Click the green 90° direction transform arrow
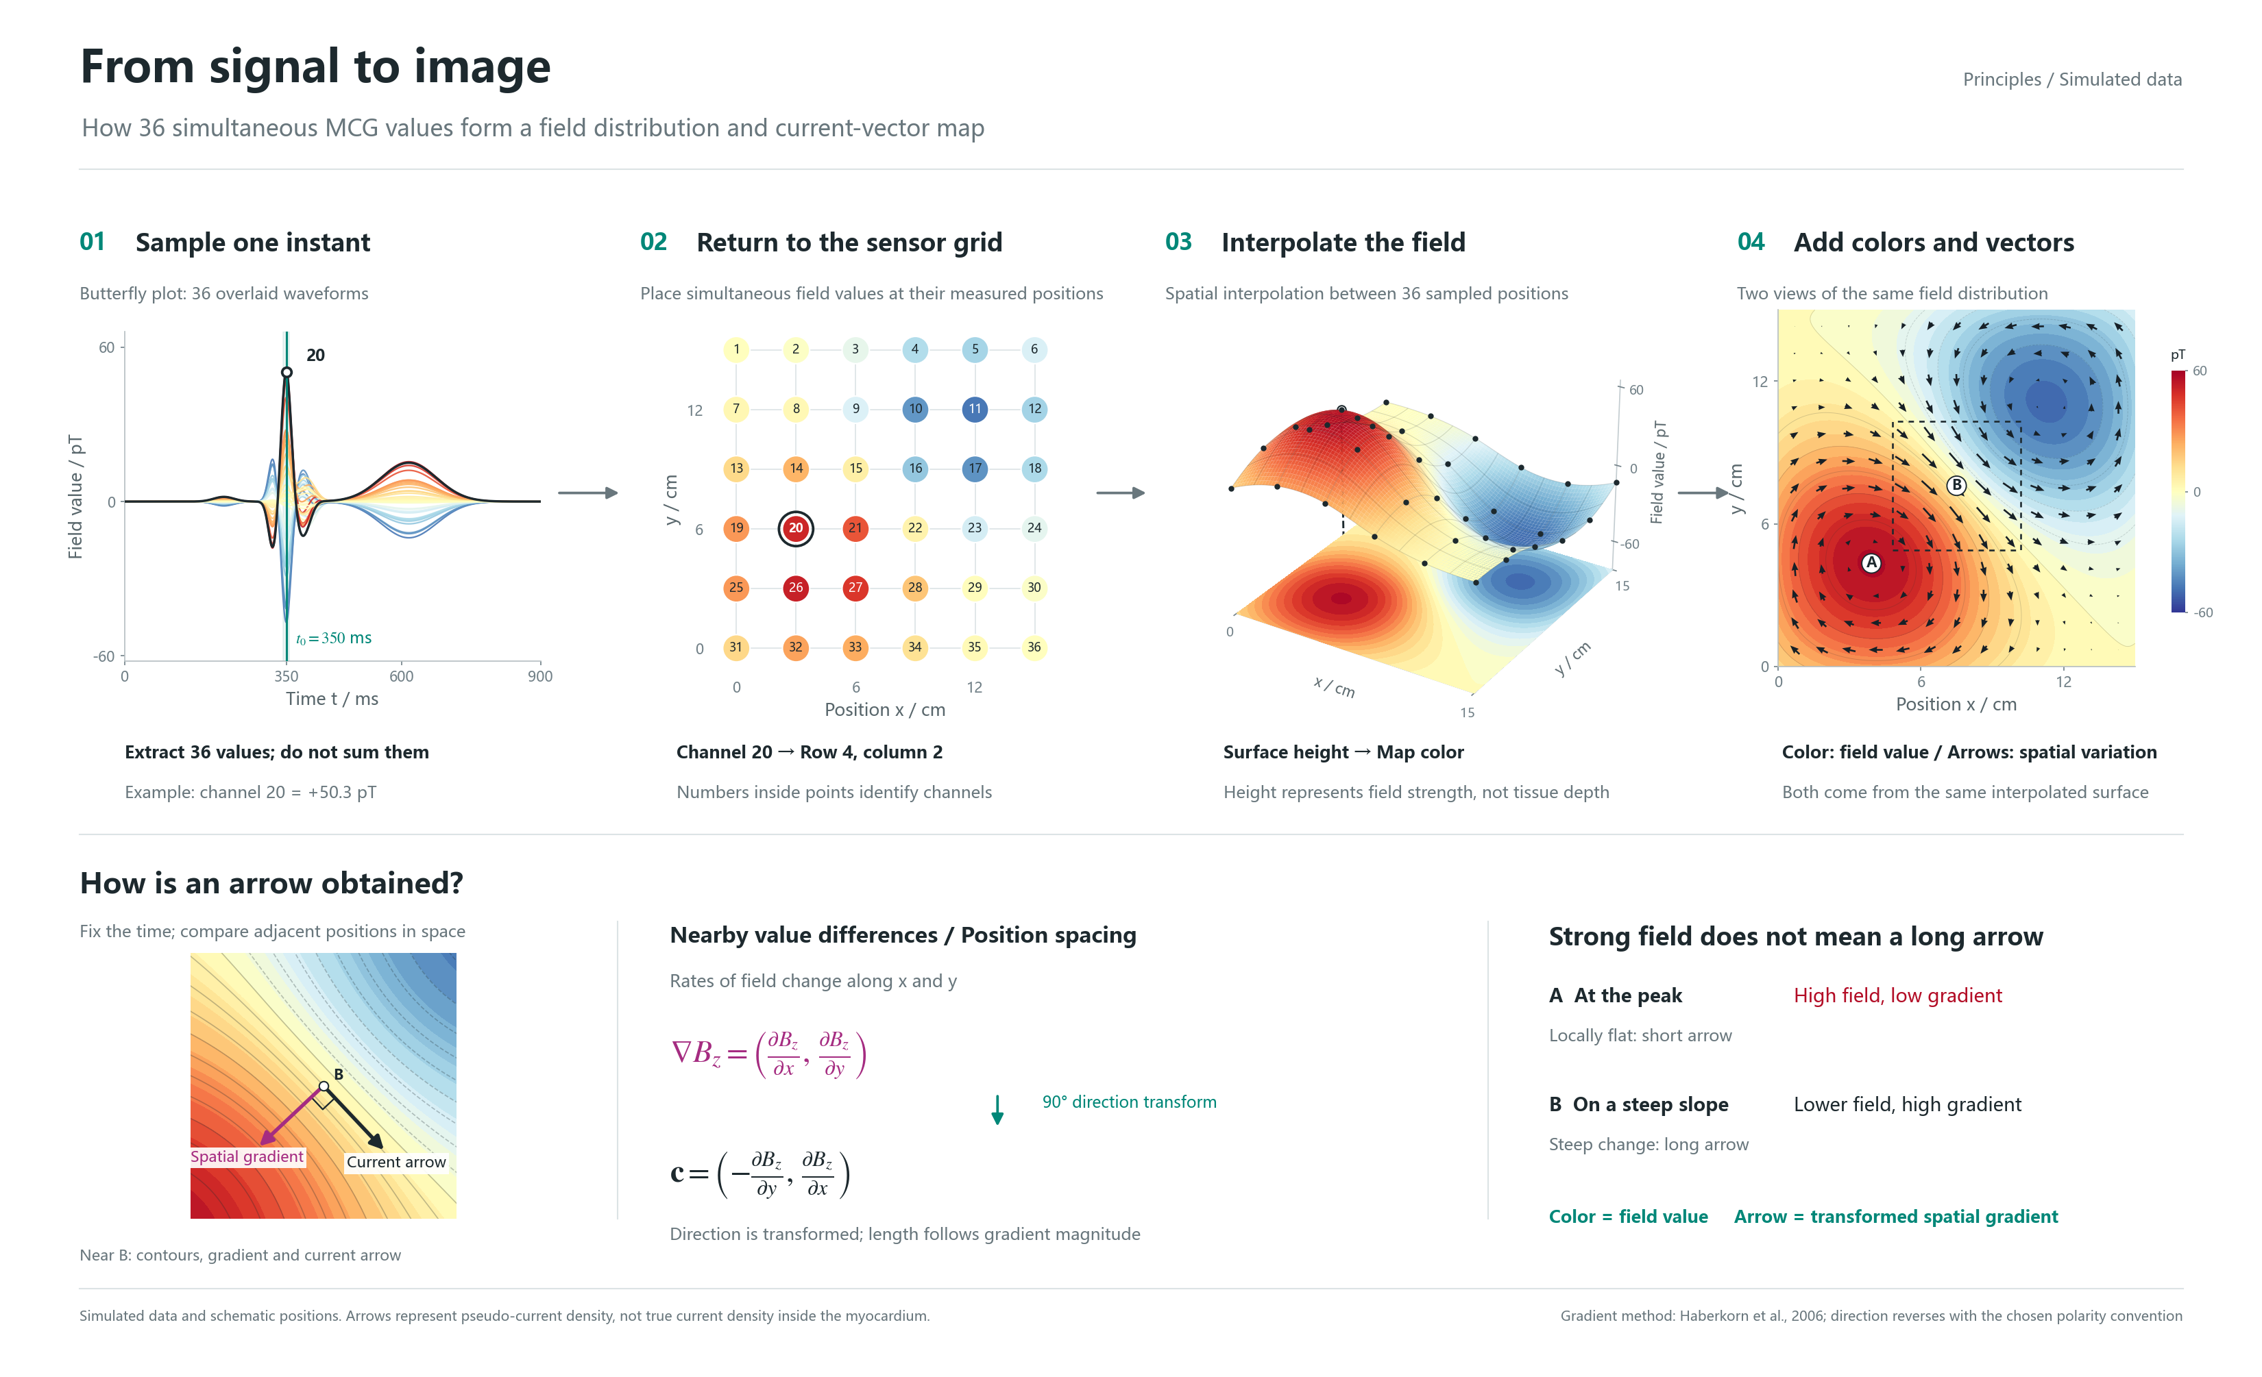 pyautogui.click(x=997, y=1108)
